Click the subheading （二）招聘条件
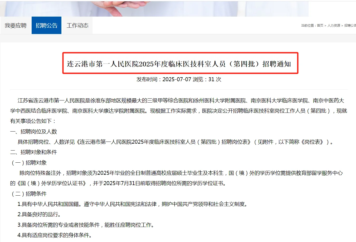 point(28,194)
